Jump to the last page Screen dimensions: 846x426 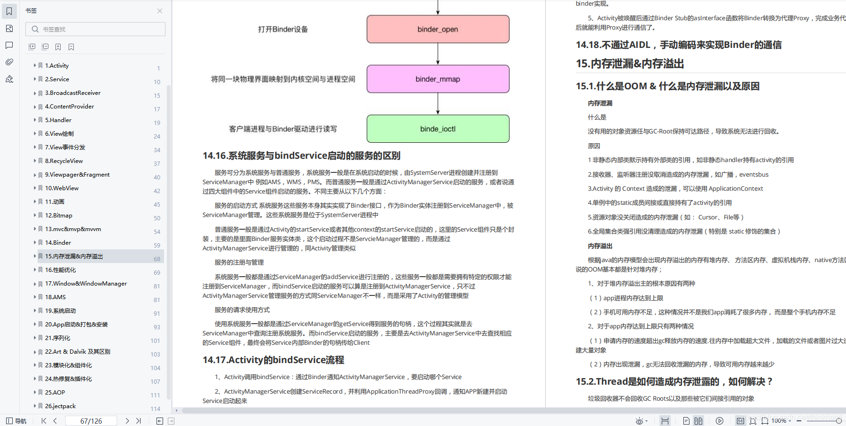coord(138,421)
